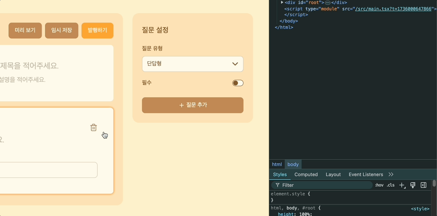The width and height of the screenshot is (437, 216).
Task: Toggle the .cls class editor
Action: (391, 185)
